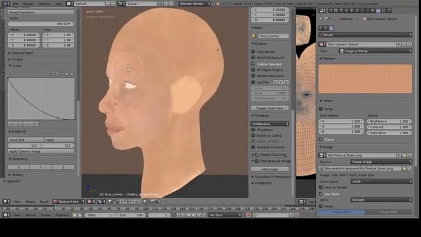Select the material texture context button
Screen dimensions: 421x237
click(x=326, y=28)
